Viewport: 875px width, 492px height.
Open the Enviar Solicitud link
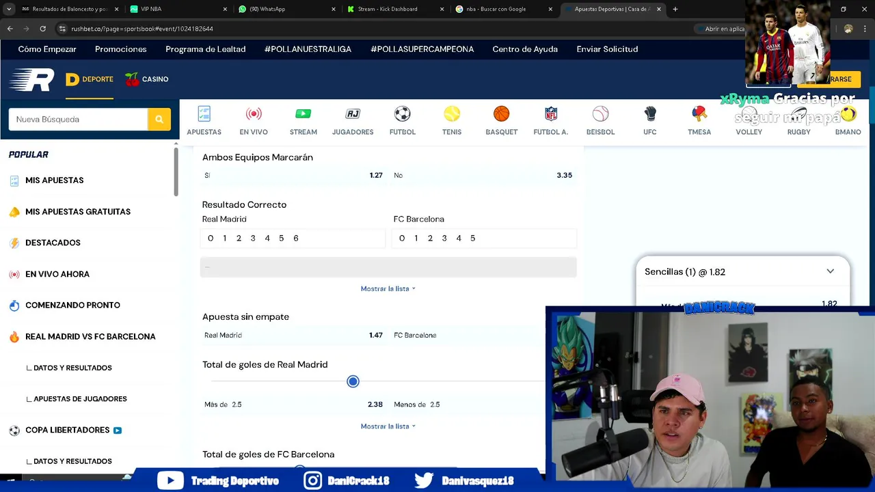pyautogui.click(x=607, y=49)
